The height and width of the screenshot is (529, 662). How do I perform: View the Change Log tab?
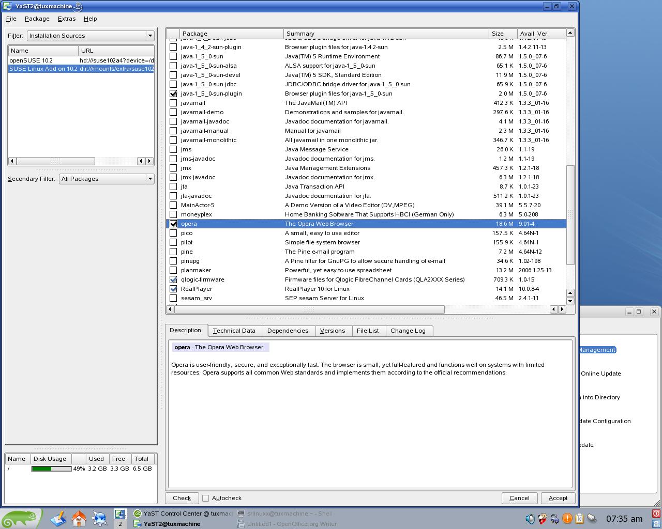click(408, 331)
